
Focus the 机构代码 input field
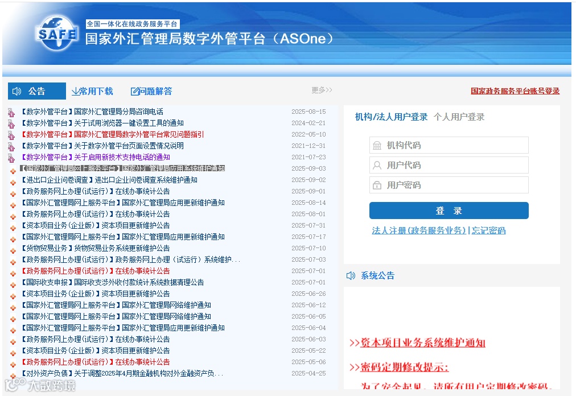(449, 145)
